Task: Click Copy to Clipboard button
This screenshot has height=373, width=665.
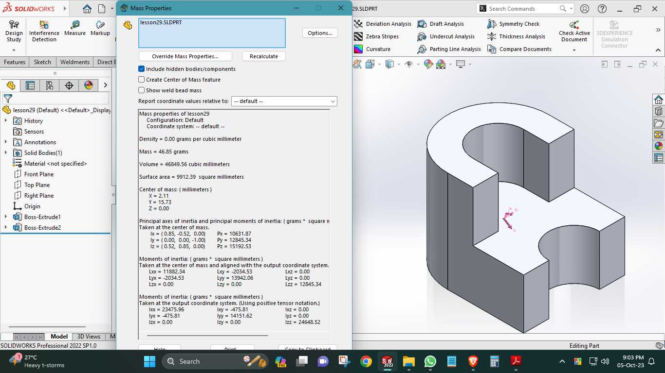Action: 308,348
